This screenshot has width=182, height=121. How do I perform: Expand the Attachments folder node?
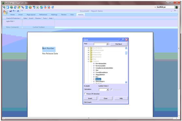click(88, 57)
